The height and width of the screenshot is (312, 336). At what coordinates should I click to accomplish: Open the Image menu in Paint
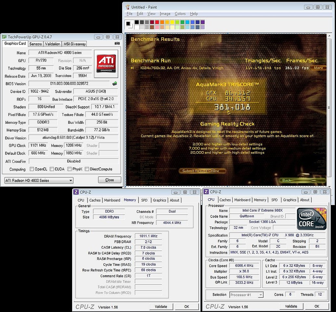point(165,14)
